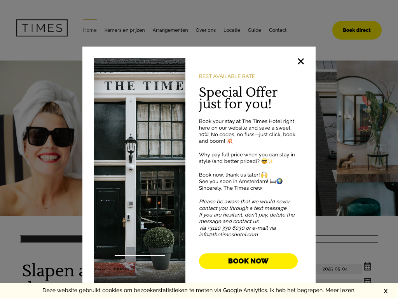Click the Meer lezen link
Image resolution: width=398 pixels, height=298 pixels.
[340, 290]
